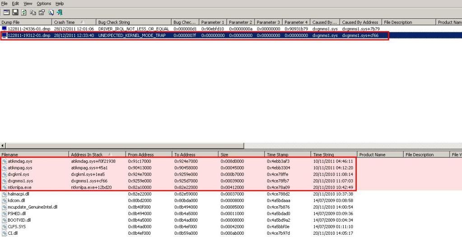Open Advanced Options from the toolbar

[x=7, y=13]
